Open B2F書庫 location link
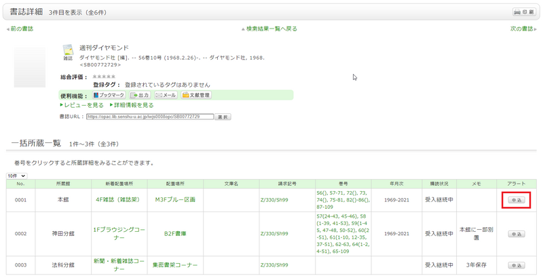The width and height of the screenshot is (543, 280). (175, 234)
